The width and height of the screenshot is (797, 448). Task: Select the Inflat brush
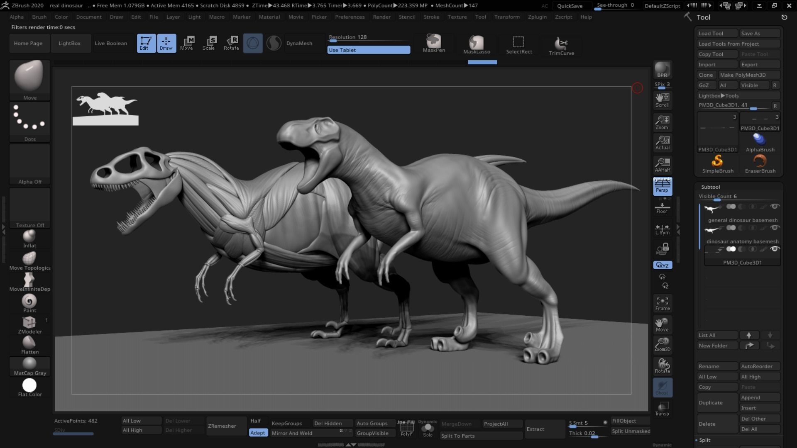pos(29,239)
